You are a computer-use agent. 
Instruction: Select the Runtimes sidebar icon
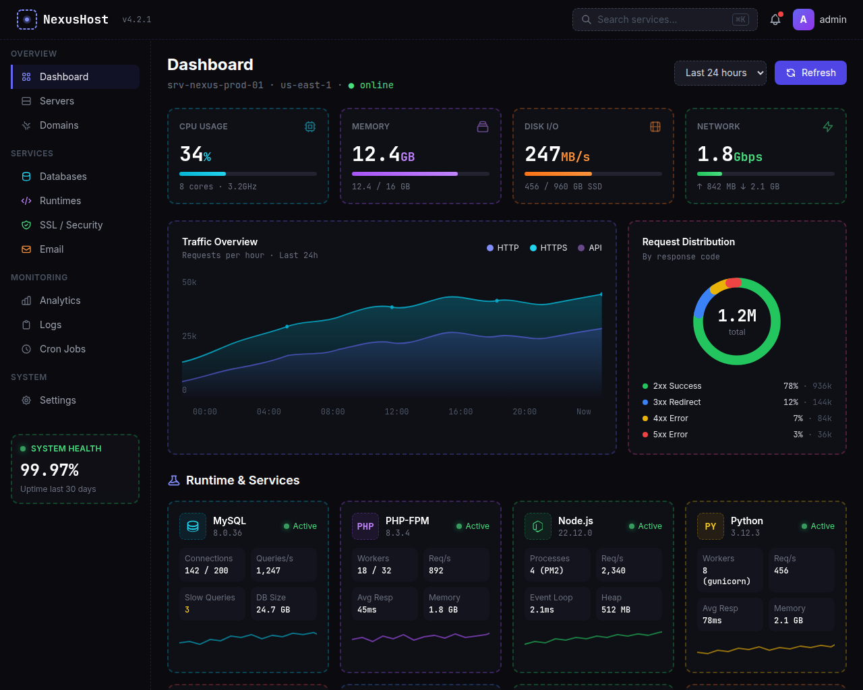coord(26,200)
